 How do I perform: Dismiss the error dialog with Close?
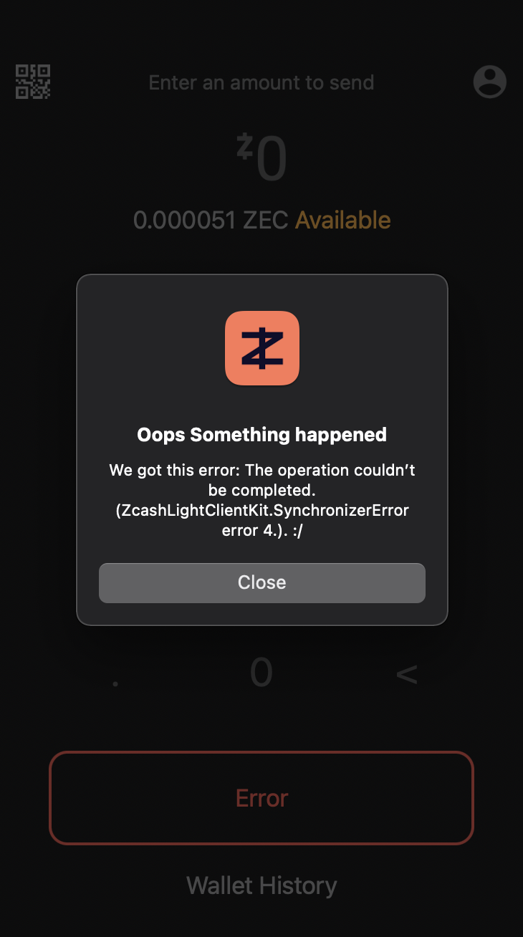[x=262, y=582]
